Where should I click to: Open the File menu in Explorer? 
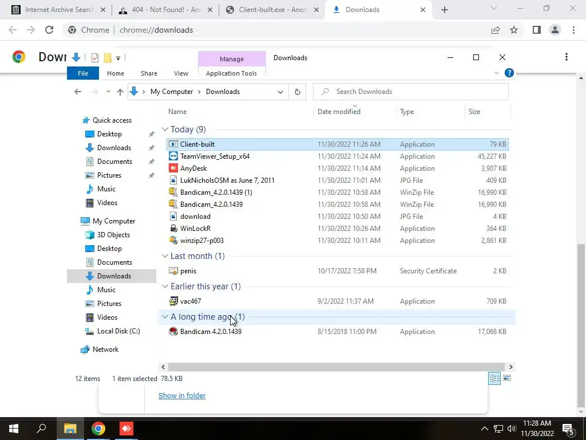coord(83,73)
